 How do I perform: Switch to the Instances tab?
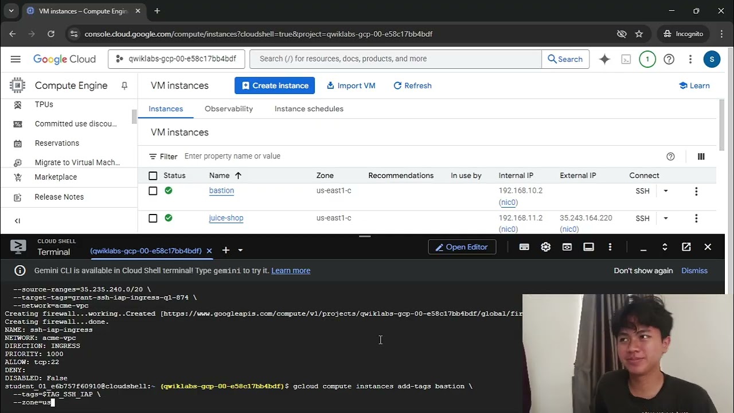166,109
